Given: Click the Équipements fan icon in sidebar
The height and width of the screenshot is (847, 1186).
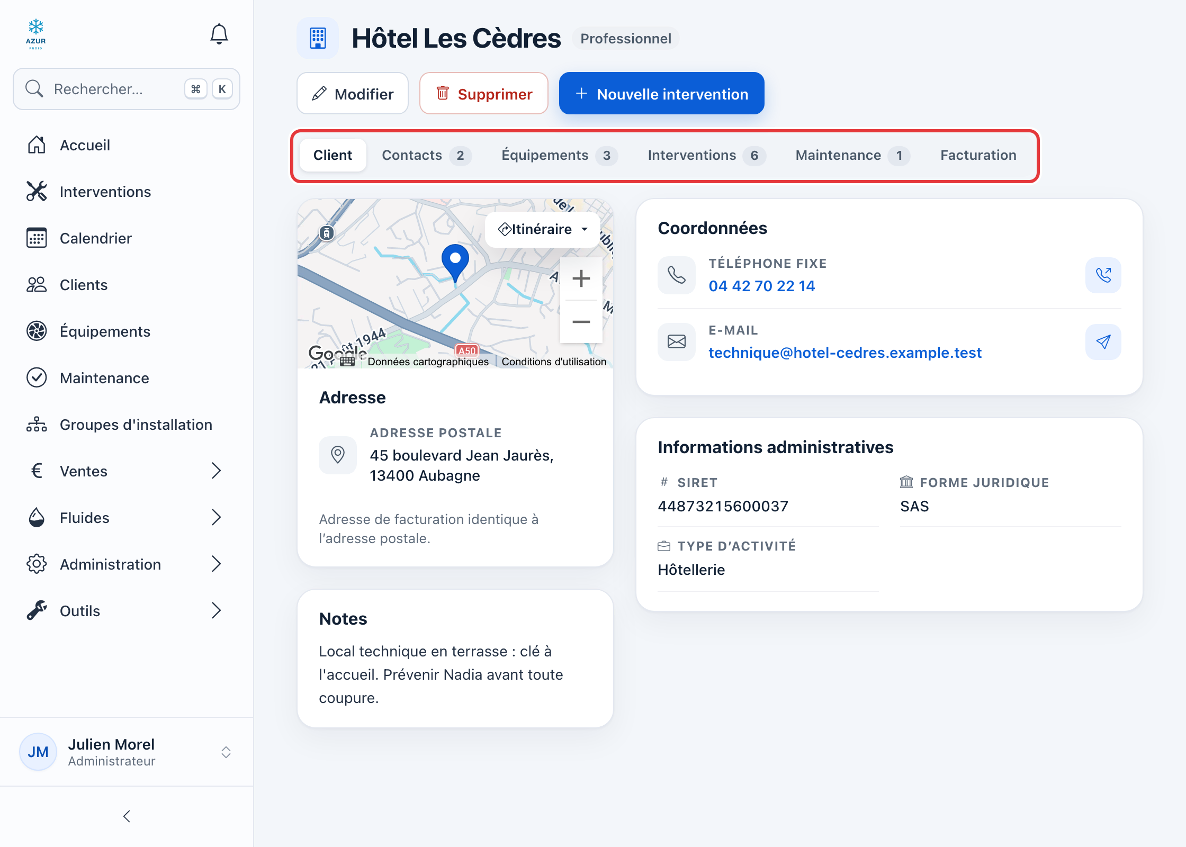Looking at the screenshot, I should pos(37,331).
